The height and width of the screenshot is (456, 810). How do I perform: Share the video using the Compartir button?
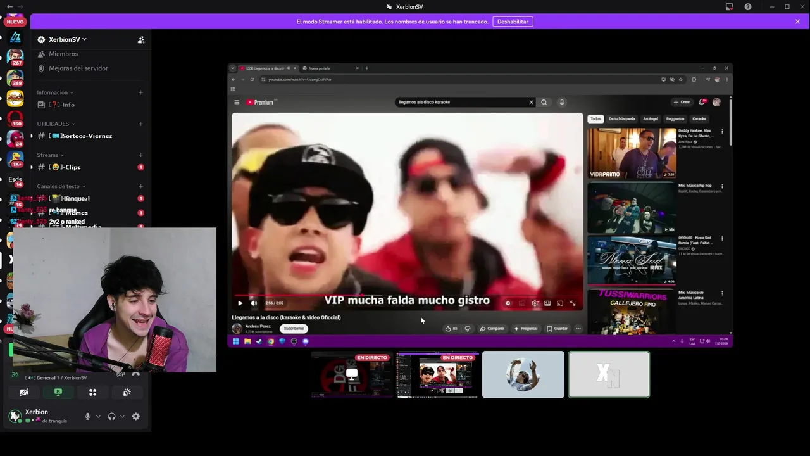tap(492, 329)
